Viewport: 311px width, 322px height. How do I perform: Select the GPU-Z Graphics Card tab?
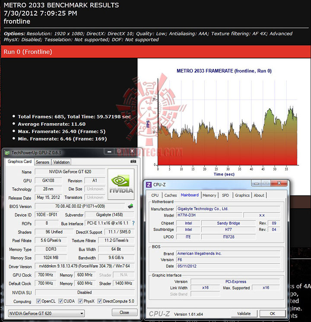click(x=20, y=162)
